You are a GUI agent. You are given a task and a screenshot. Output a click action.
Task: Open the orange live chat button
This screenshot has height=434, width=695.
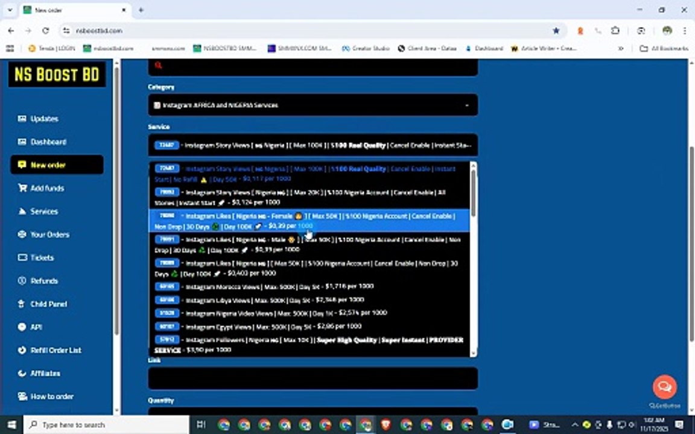click(664, 386)
